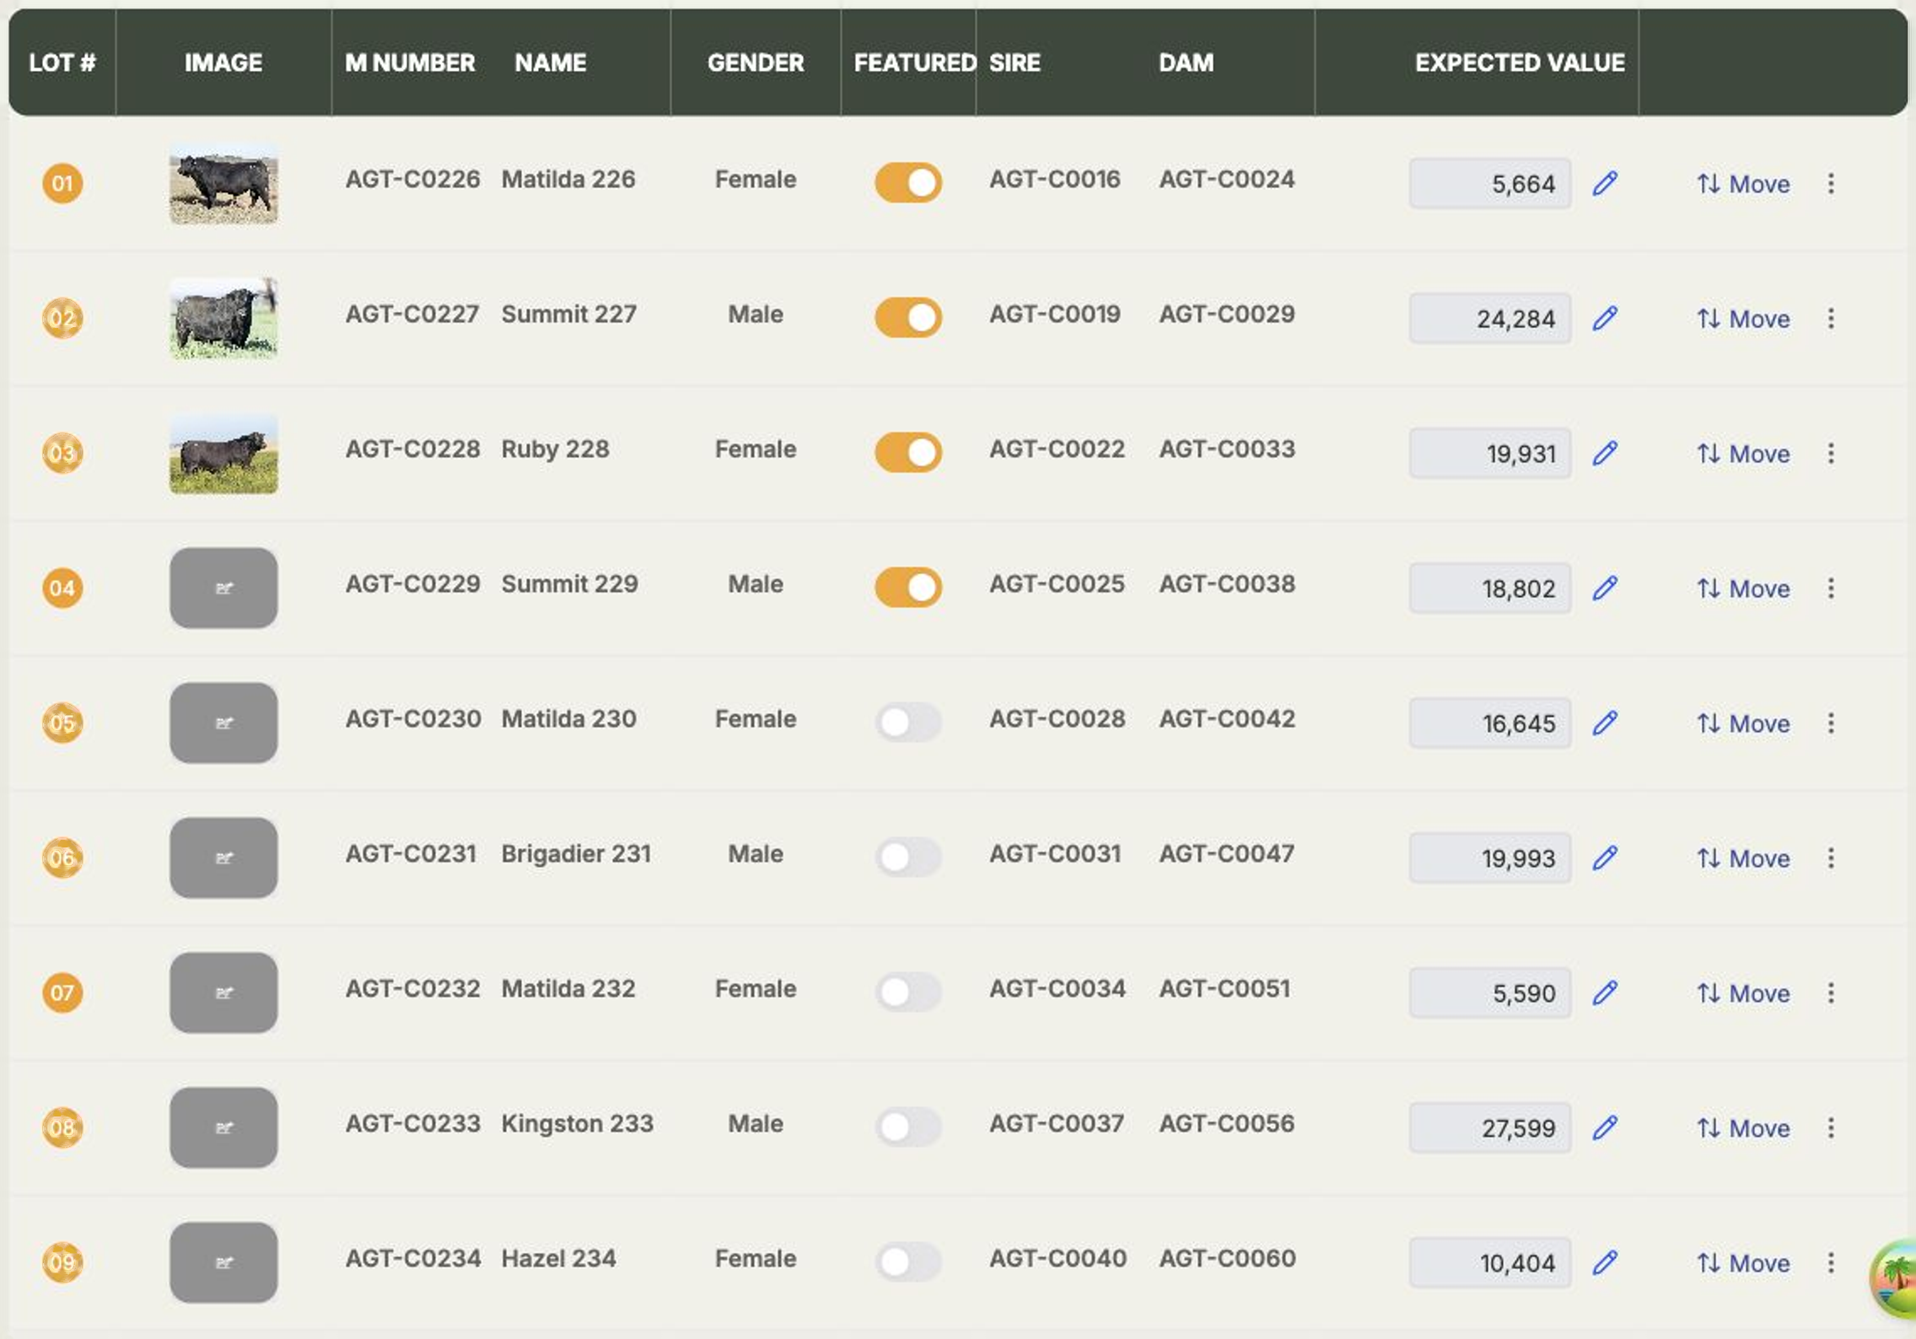Enable featured toggle for Kingston 233
Screen dimensions: 1916x1339
coord(908,1127)
